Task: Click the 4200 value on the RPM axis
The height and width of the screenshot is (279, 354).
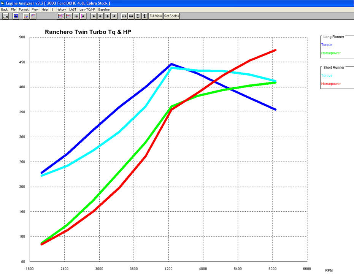Action: (x=168, y=269)
